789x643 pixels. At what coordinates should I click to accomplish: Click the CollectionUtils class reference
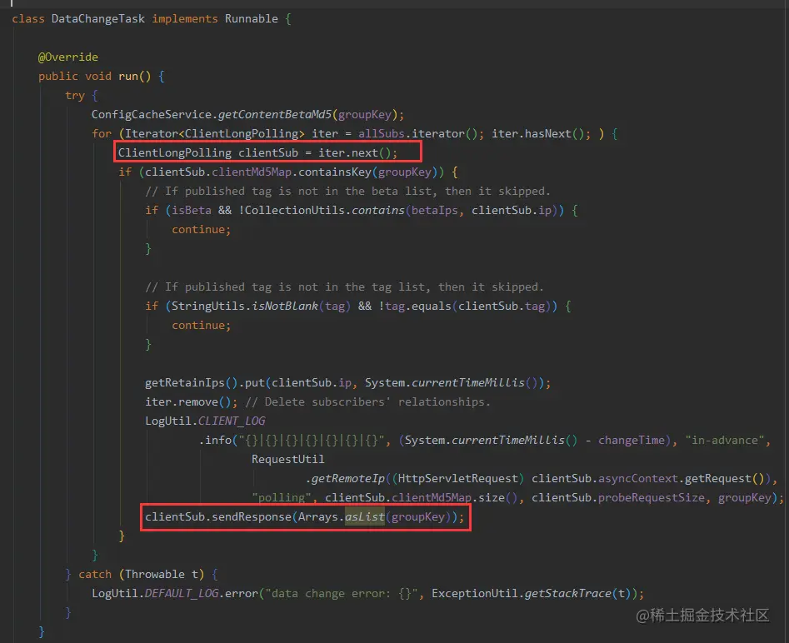pos(295,210)
